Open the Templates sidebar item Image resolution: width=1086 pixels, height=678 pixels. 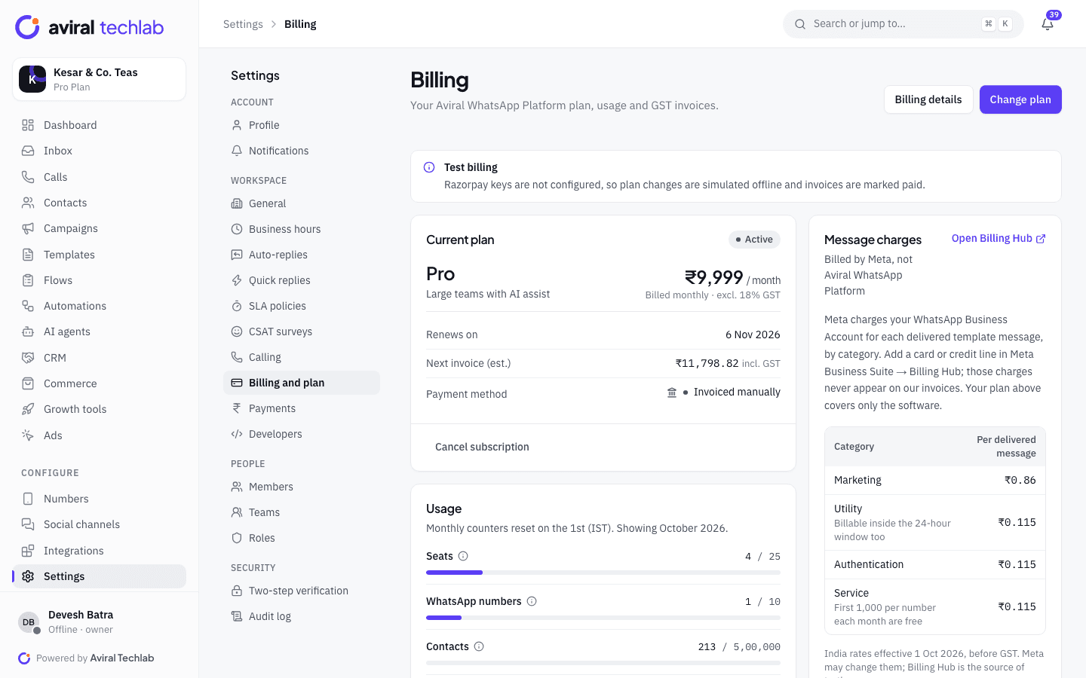click(x=100, y=255)
